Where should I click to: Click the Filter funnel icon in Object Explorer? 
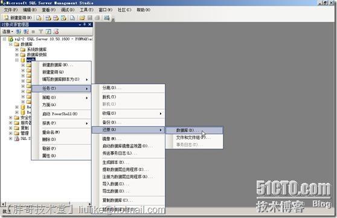[40, 31]
